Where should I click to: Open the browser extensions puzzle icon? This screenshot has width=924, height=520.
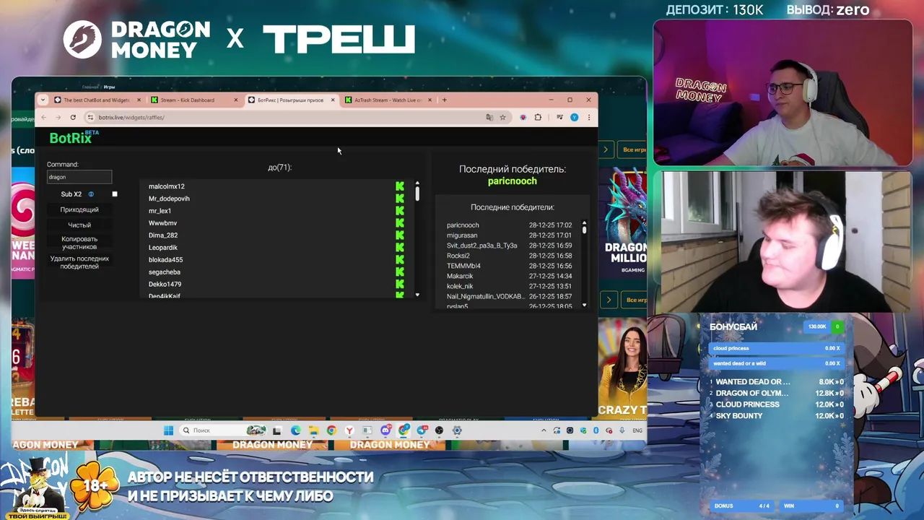[x=538, y=117]
